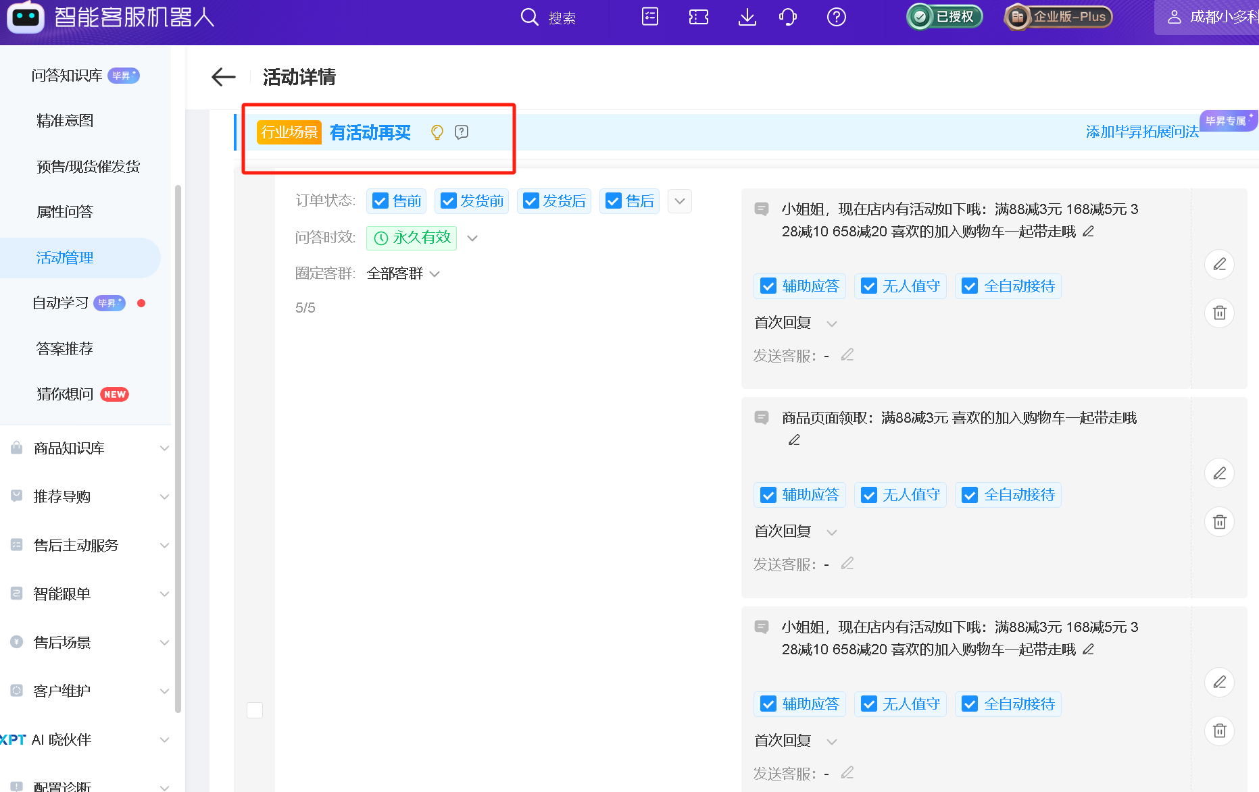Screen dimensions: 1259x792
Task: Click the robot logo icon in the header
Action: tap(26, 17)
